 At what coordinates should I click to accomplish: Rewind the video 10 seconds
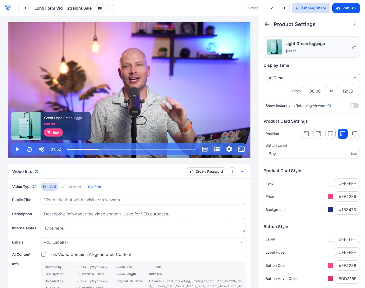pyautogui.click(x=29, y=149)
